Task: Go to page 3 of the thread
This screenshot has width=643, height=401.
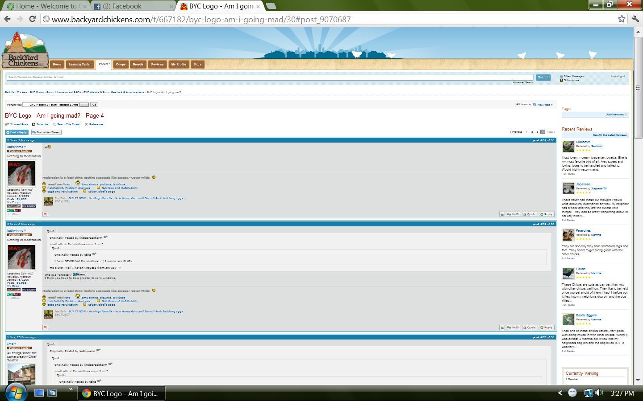Action: 537,132
